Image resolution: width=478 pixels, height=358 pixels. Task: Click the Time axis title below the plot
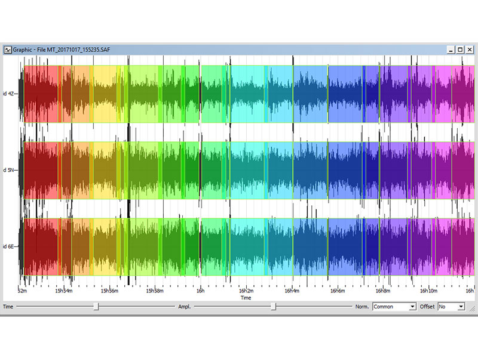click(x=246, y=297)
